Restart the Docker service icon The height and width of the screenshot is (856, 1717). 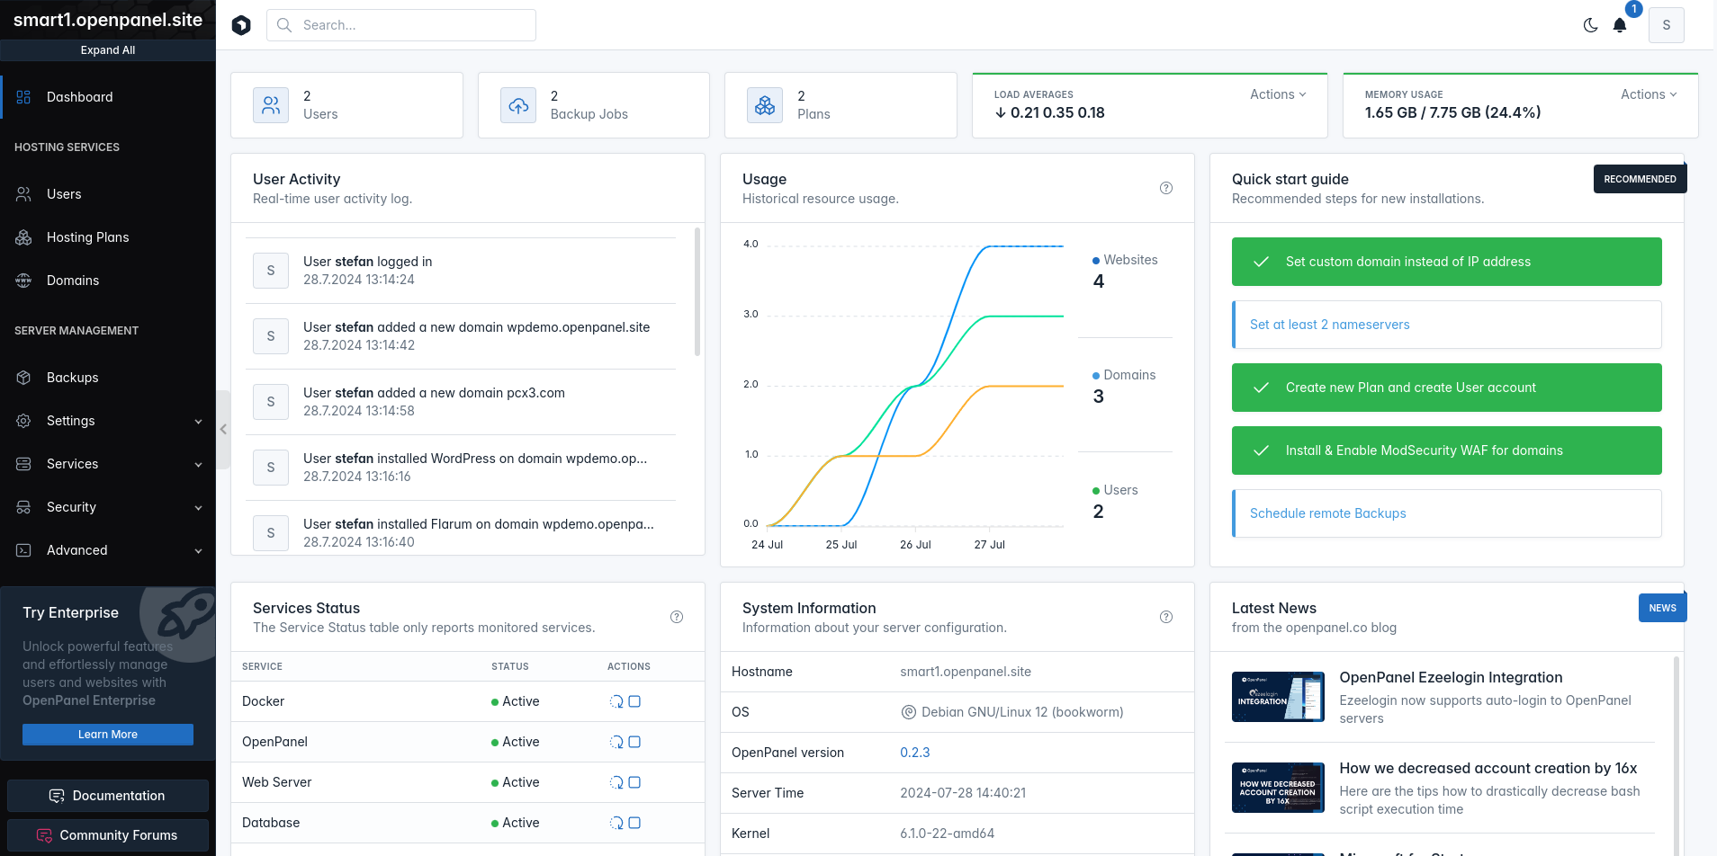pyautogui.click(x=616, y=701)
